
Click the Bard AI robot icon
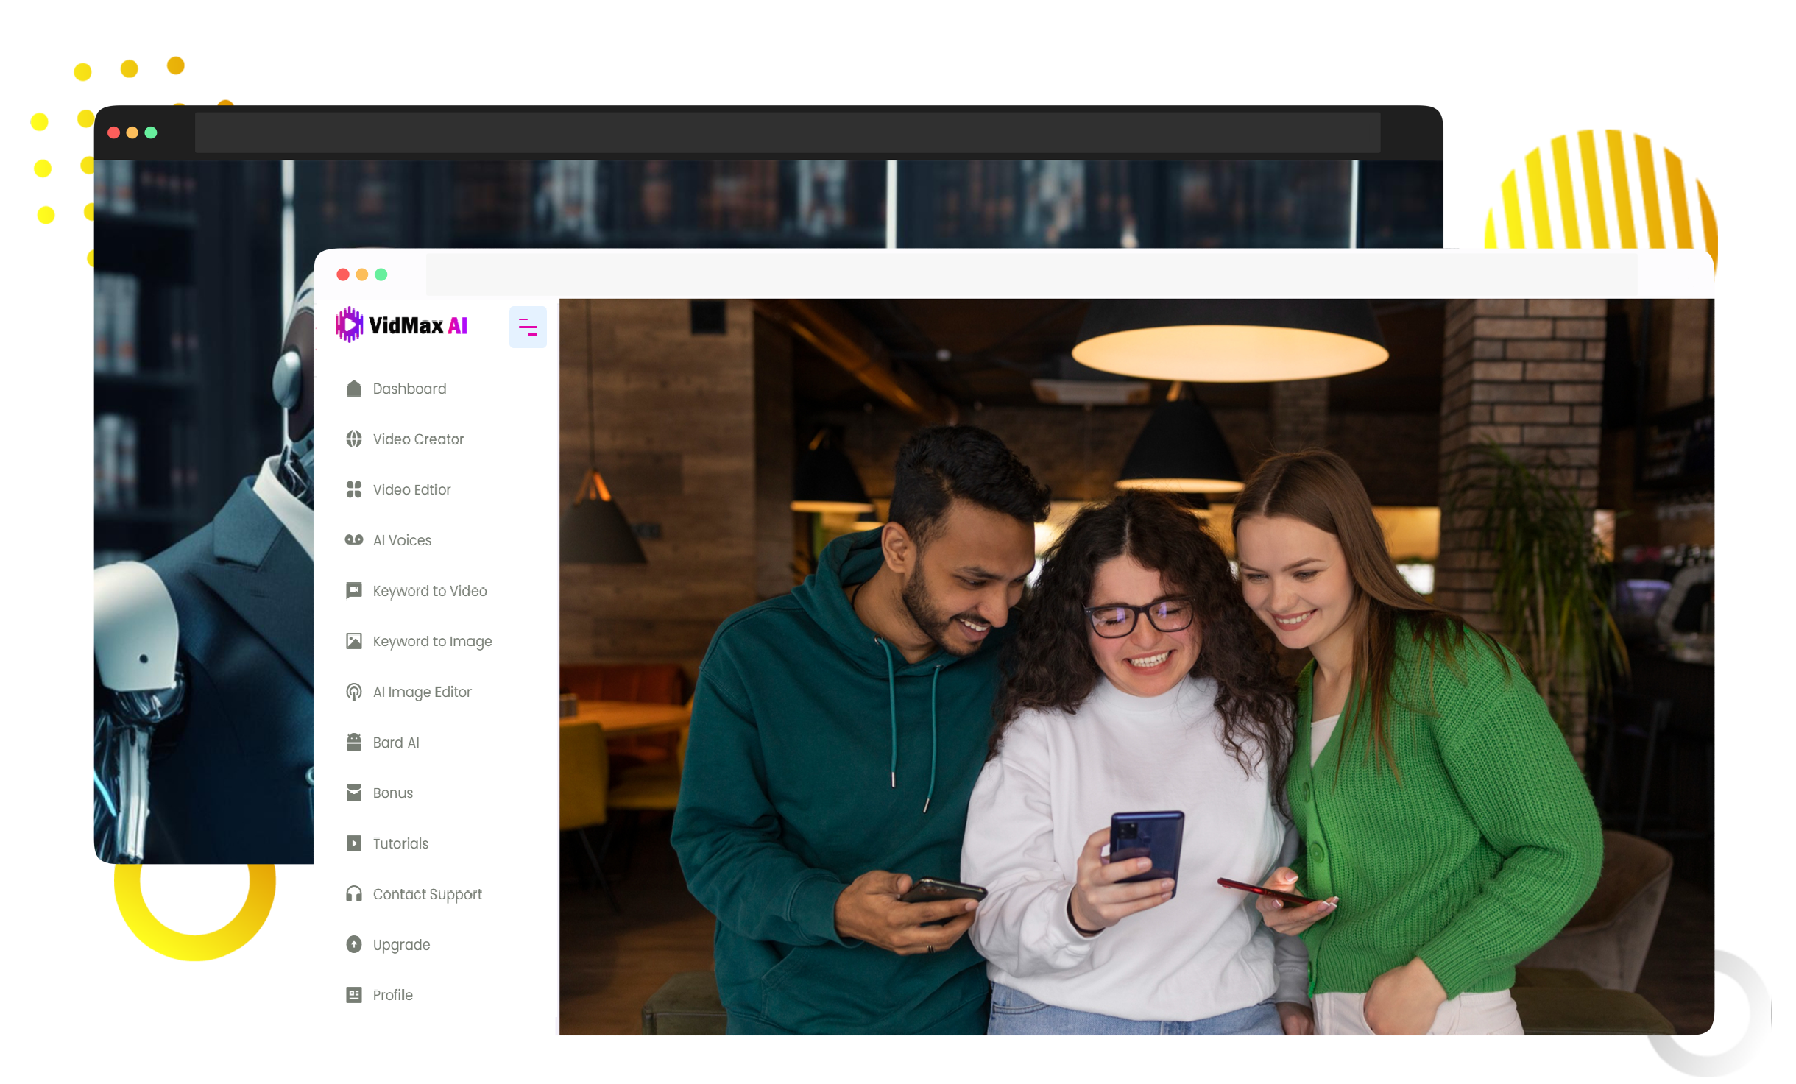[x=354, y=743]
